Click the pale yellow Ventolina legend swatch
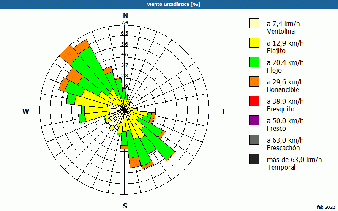Screen dimensions: 338x211 click(x=254, y=23)
